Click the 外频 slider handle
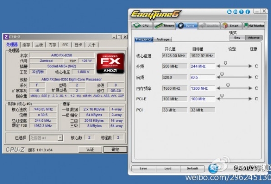This screenshot has height=184, width=271. [x=225, y=63]
